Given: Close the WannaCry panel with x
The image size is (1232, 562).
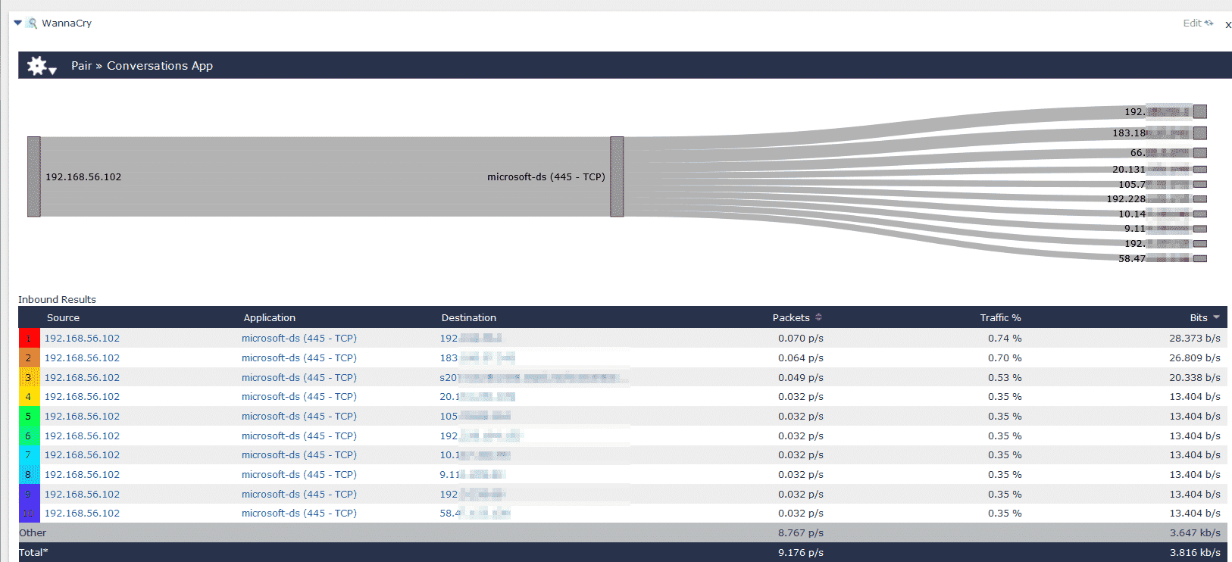Looking at the screenshot, I should [x=1227, y=24].
